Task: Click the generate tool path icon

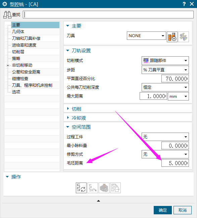Action: [x=81, y=188]
